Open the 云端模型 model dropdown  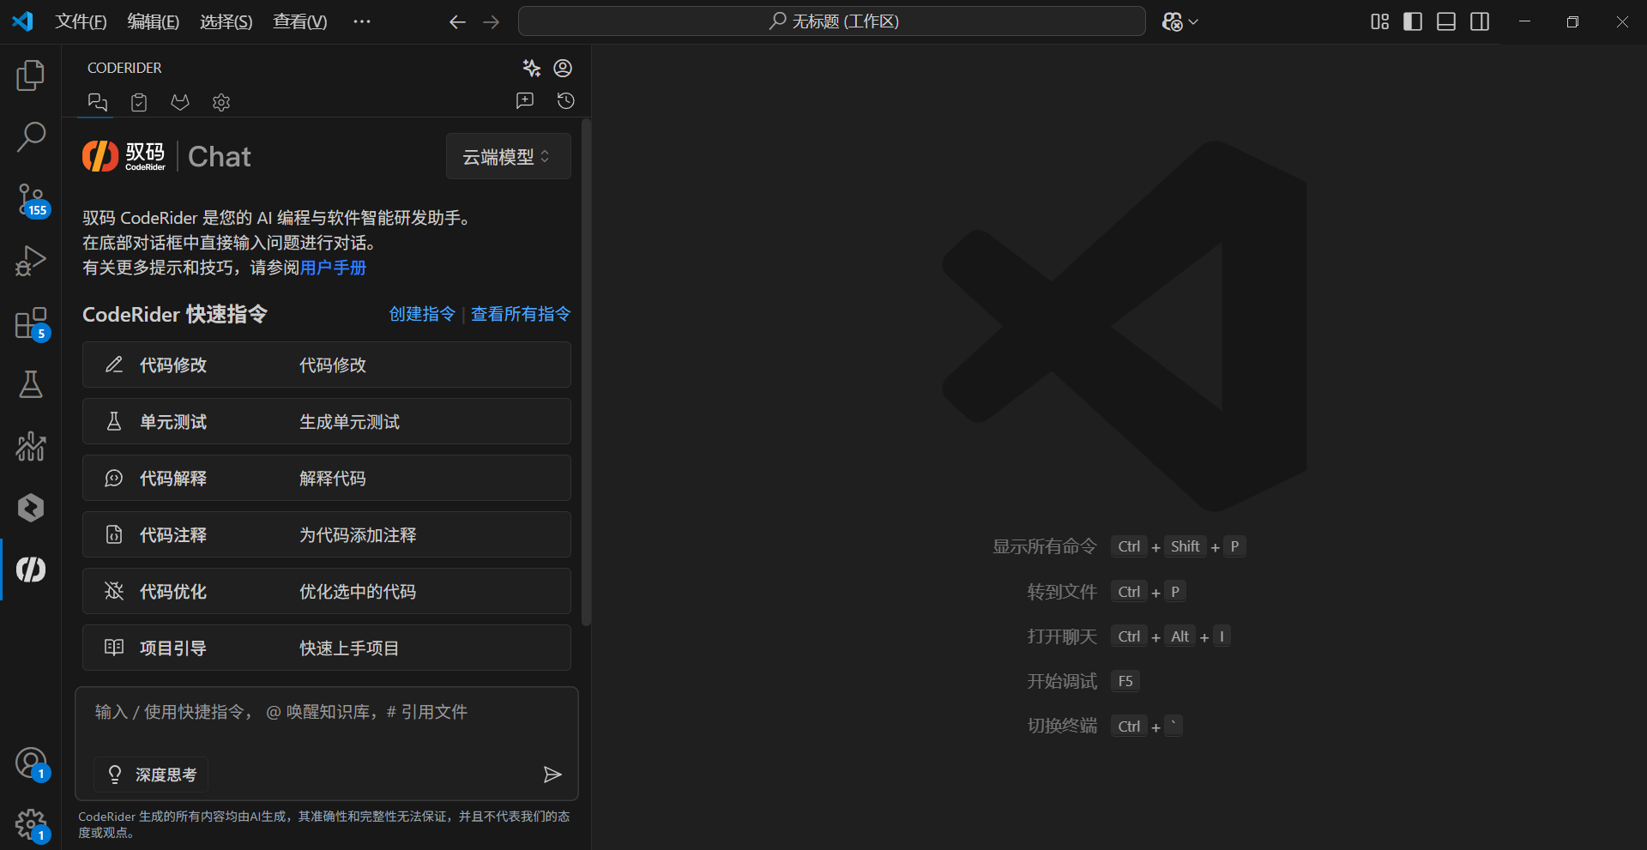pos(508,157)
